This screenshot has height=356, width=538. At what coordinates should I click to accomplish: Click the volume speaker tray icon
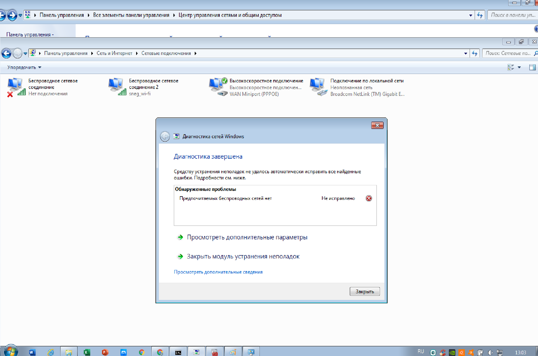coord(490,352)
